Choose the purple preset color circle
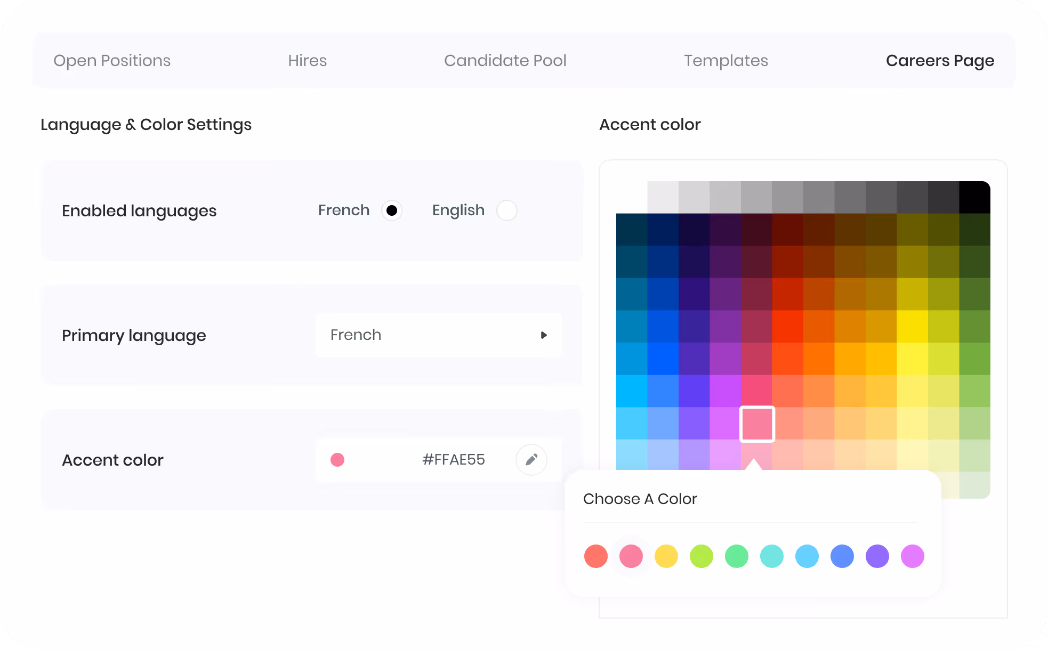The width and height of the screenshot is (1048, 650). 877,556
